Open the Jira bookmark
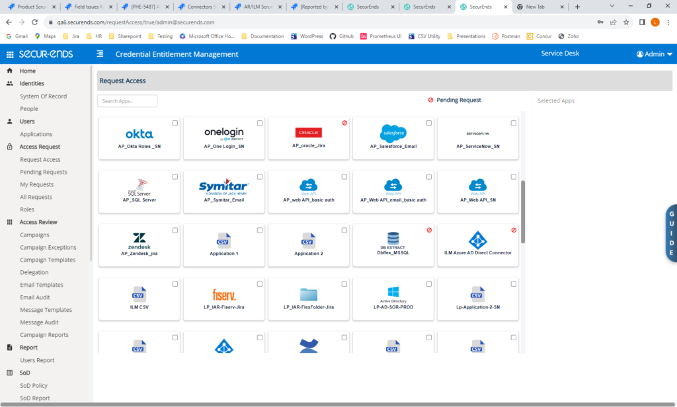The height and width of the screenshot is (407, 677). (71, 36)
